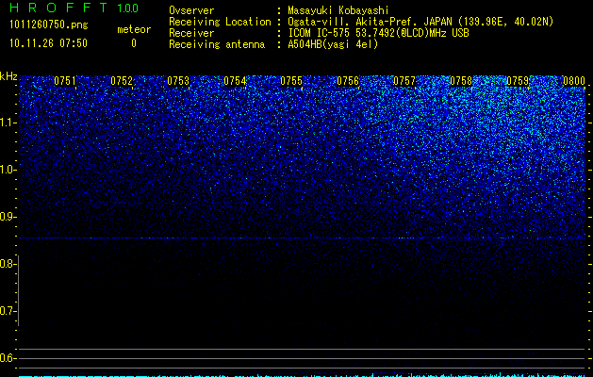Click the ICOM IC-575 receiver text
The height and width of the screenshot is (377, 593).
(x=378, y=33)
